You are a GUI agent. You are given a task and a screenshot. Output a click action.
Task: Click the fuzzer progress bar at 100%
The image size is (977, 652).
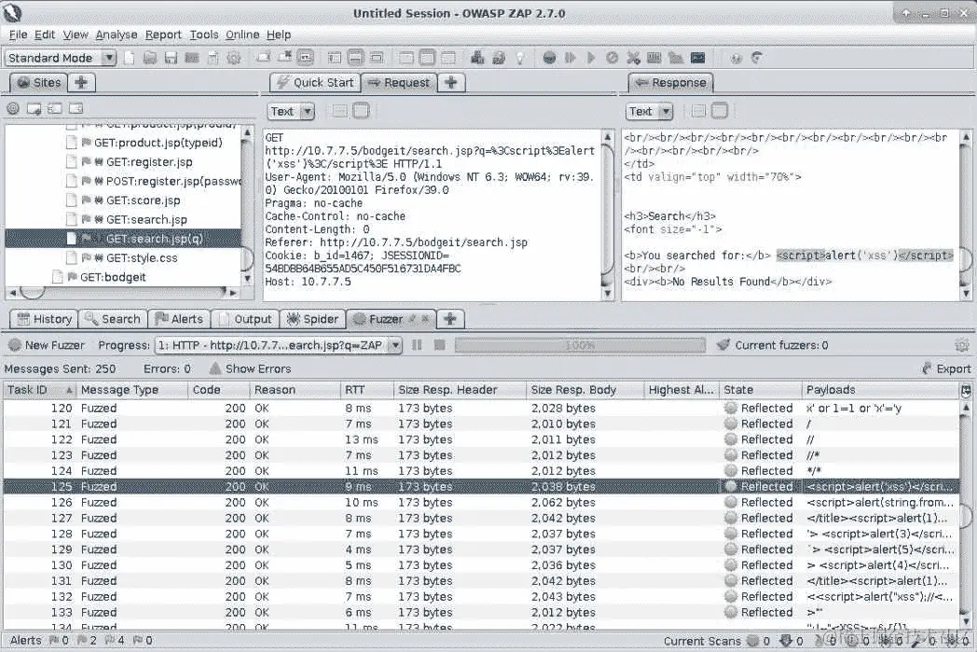(x=580, y=345)
